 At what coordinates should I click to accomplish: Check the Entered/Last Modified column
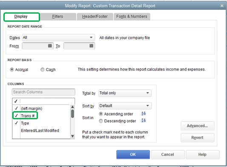pyautogui.click(x=16, y=130)
